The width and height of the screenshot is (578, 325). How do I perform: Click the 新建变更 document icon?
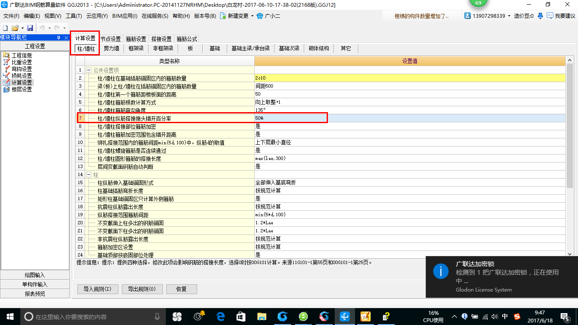[223, 16]
